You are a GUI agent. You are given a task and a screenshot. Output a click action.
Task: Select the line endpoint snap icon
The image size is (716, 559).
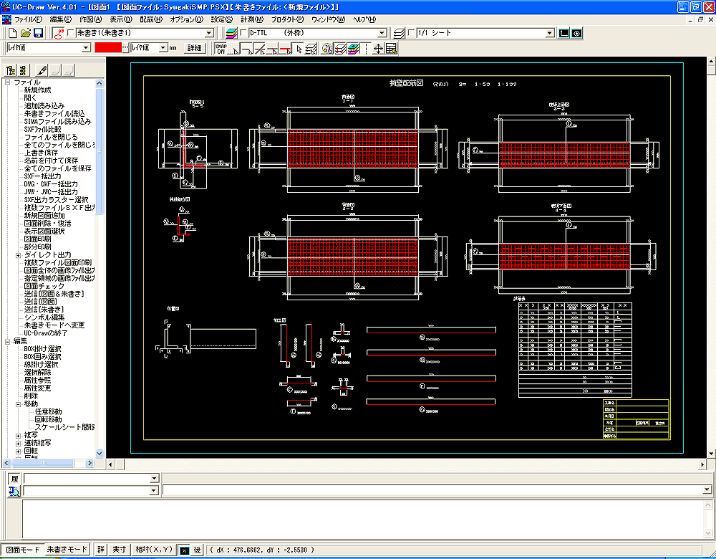247,49
